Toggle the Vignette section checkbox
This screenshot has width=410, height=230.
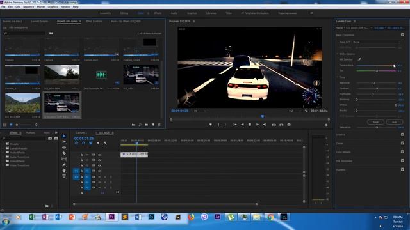tap(402, 169)
